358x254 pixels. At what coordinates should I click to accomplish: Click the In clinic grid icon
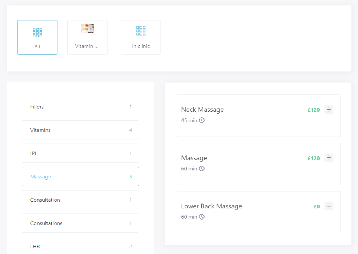click(141, 31)
